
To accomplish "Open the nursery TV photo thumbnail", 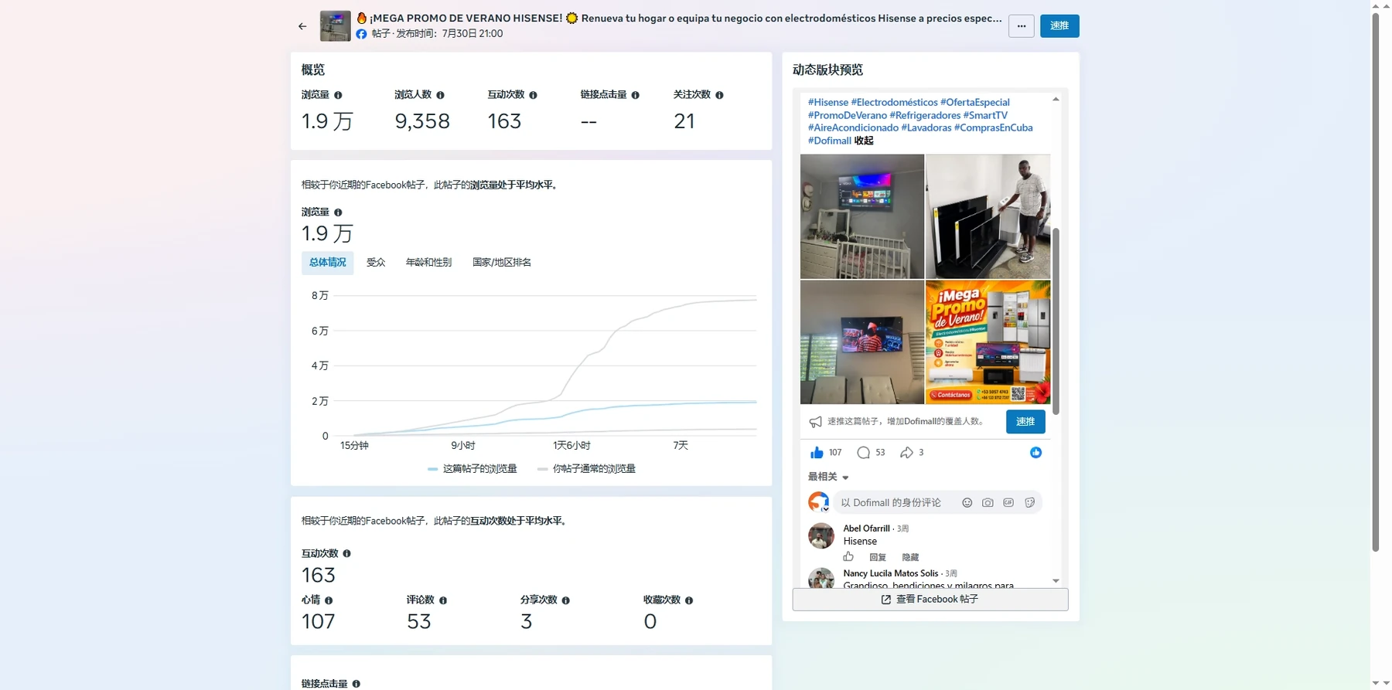I will point(862,216).
